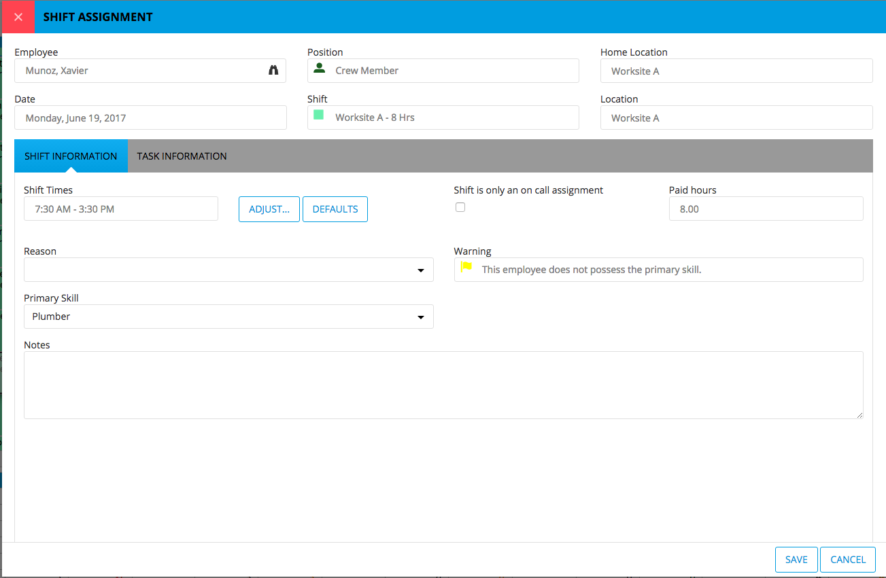
Task: Cancel the shift assignment
Action: 848,560
